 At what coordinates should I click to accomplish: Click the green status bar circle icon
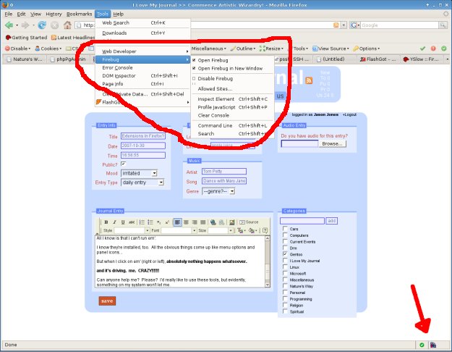pos(422,345)
